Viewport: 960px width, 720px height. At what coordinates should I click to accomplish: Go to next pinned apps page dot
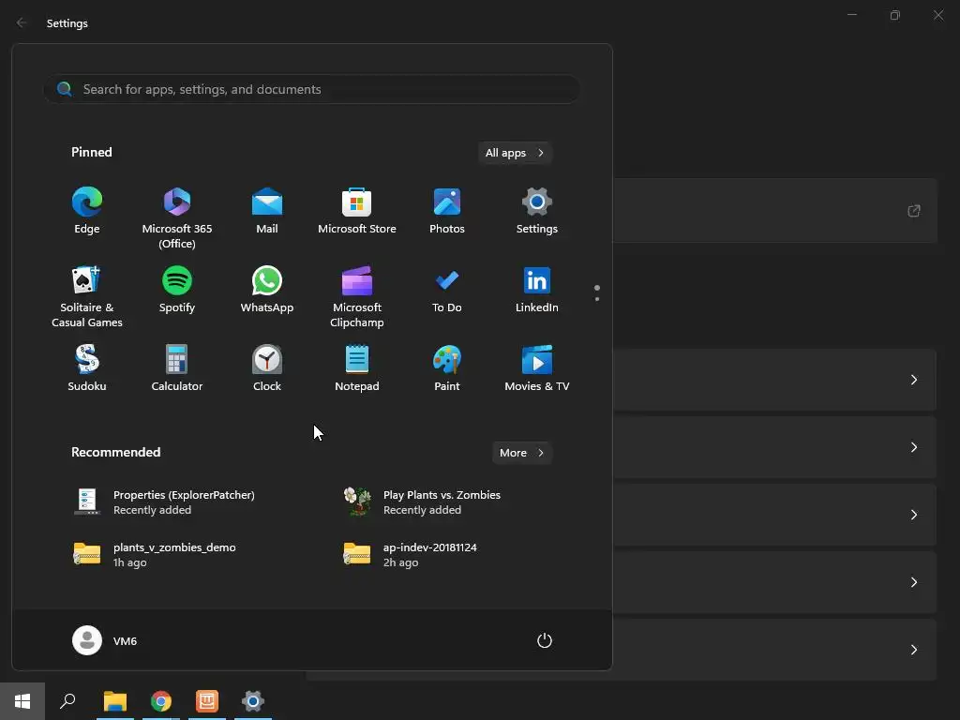pyautogui.click(x=597, y=299)
